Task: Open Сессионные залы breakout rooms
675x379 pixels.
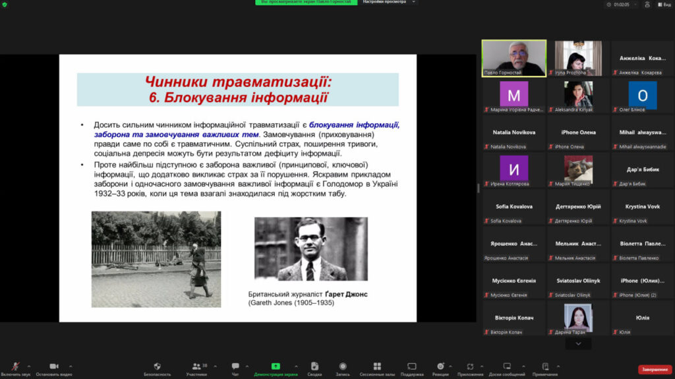Action: pyautogui.click(x=376, y=366)
